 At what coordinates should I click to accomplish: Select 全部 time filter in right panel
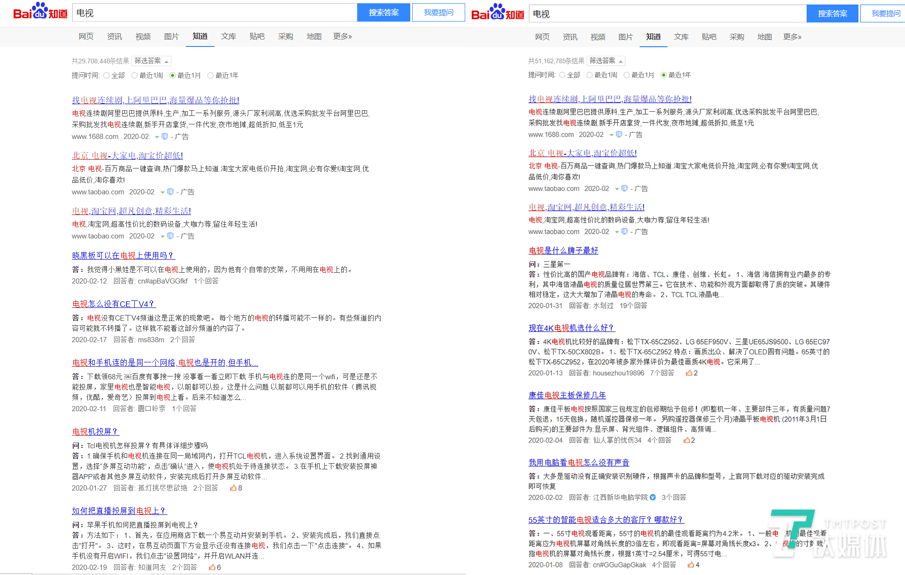(x=562, y=75)
